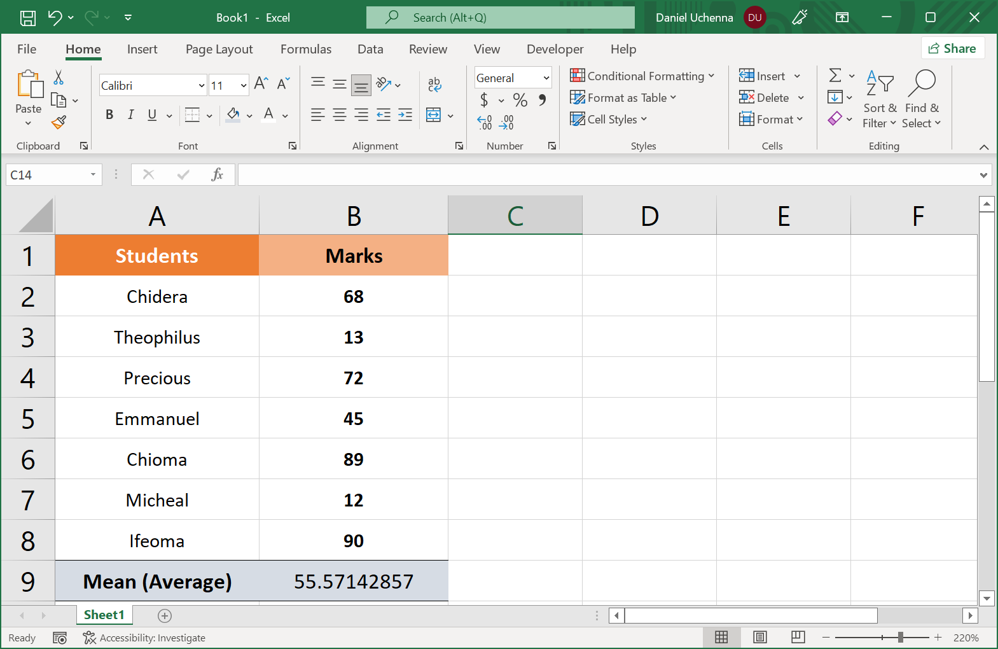Click Increase Font Size icon
The width and height of the screenshot is (998, 649).
tap(261, 84)
